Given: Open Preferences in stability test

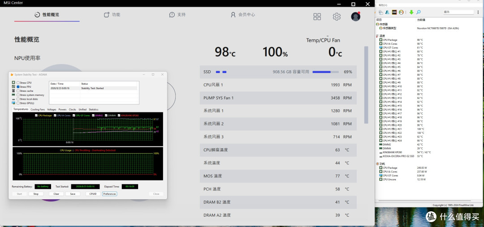Looking at the screenshot, I should click(x=110, y=194).
